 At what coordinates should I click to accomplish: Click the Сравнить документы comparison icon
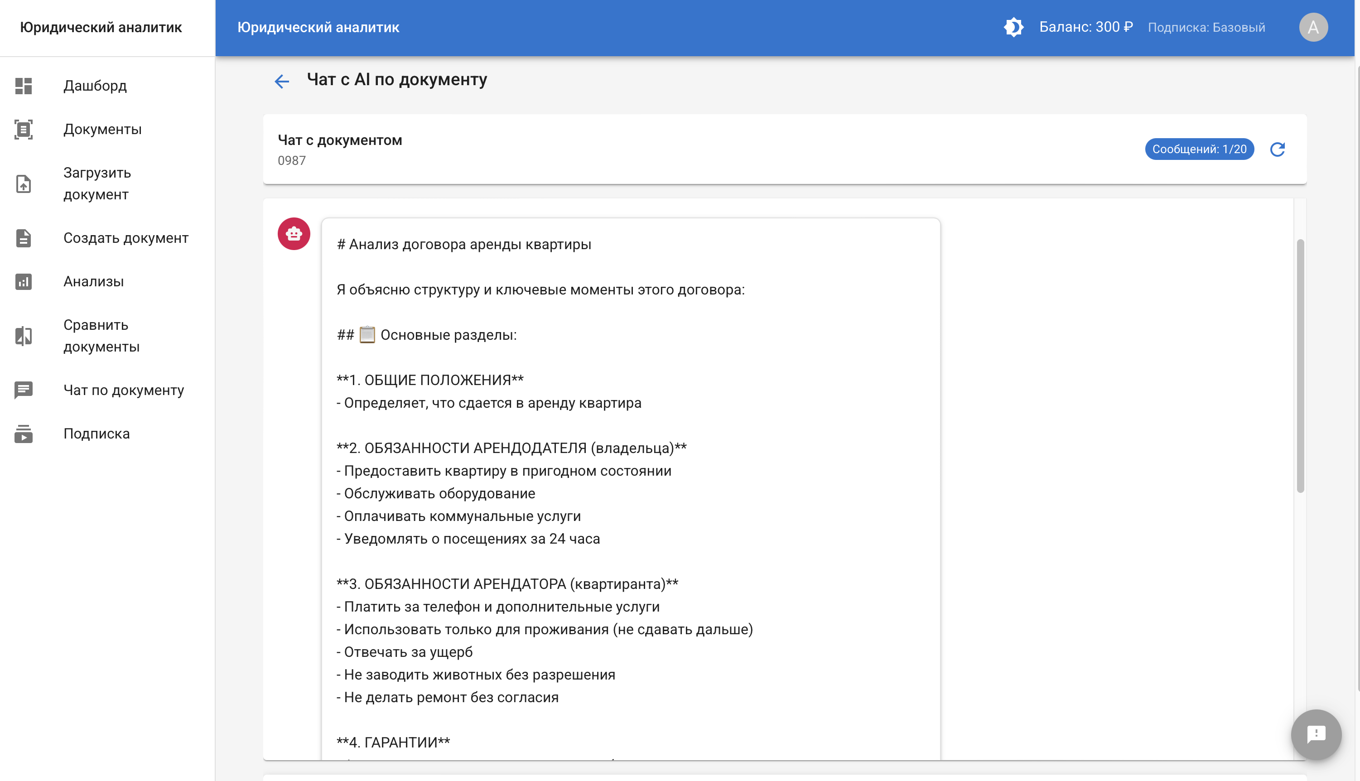24,336
